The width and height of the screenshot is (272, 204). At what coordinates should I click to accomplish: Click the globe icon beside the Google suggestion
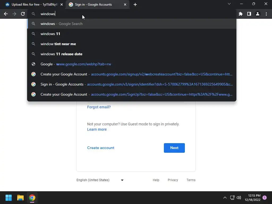tap(33, 64)
